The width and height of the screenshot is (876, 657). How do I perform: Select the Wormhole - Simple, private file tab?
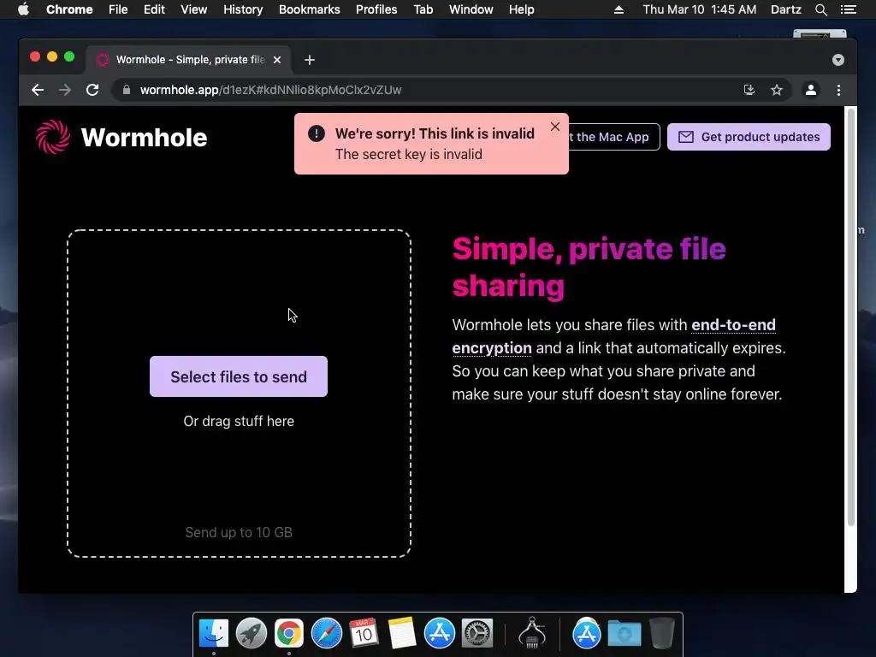[188, 60]
